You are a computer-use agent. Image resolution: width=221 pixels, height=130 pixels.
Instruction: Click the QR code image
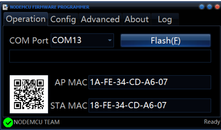(29, 94)
